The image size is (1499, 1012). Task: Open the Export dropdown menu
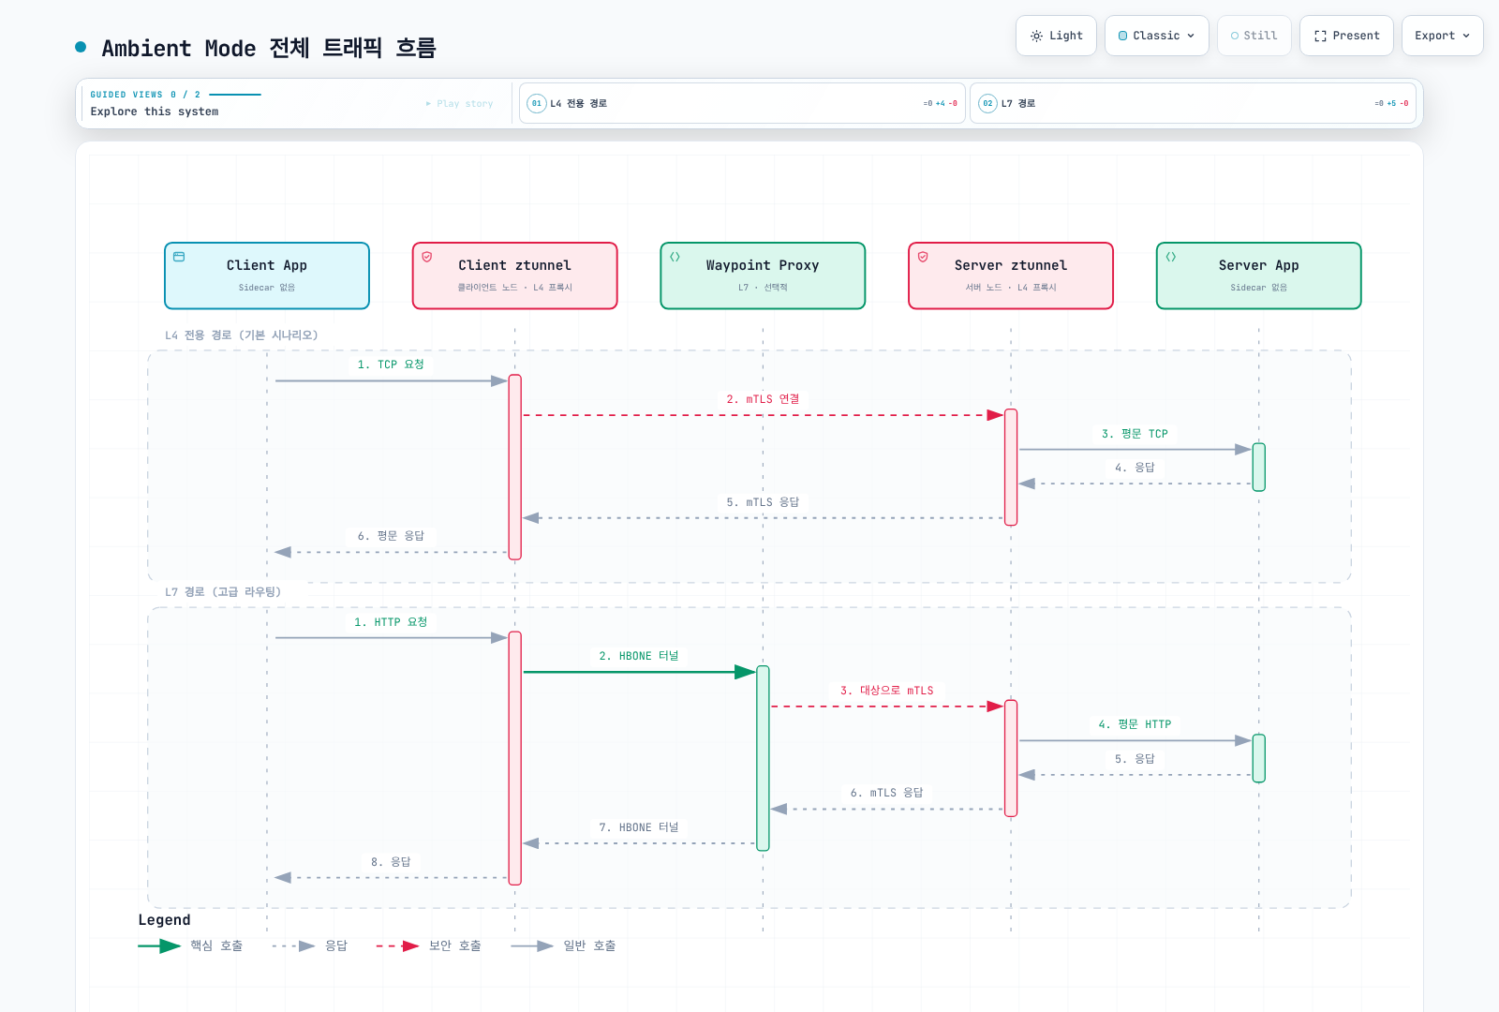[x=1442, y=36]
